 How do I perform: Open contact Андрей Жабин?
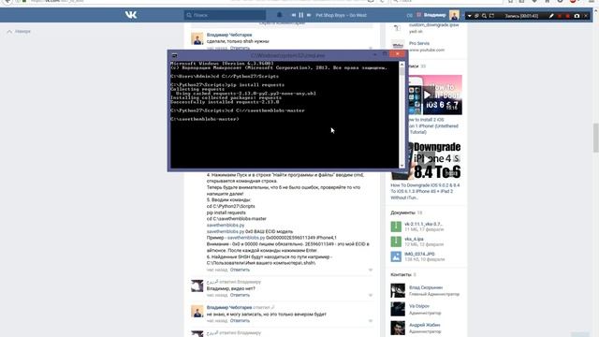click(x=424, y=325)
